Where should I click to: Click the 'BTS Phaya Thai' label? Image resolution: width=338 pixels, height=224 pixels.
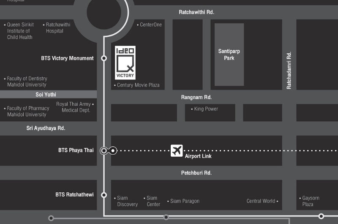pyautogui.click(x=76, y=150)
